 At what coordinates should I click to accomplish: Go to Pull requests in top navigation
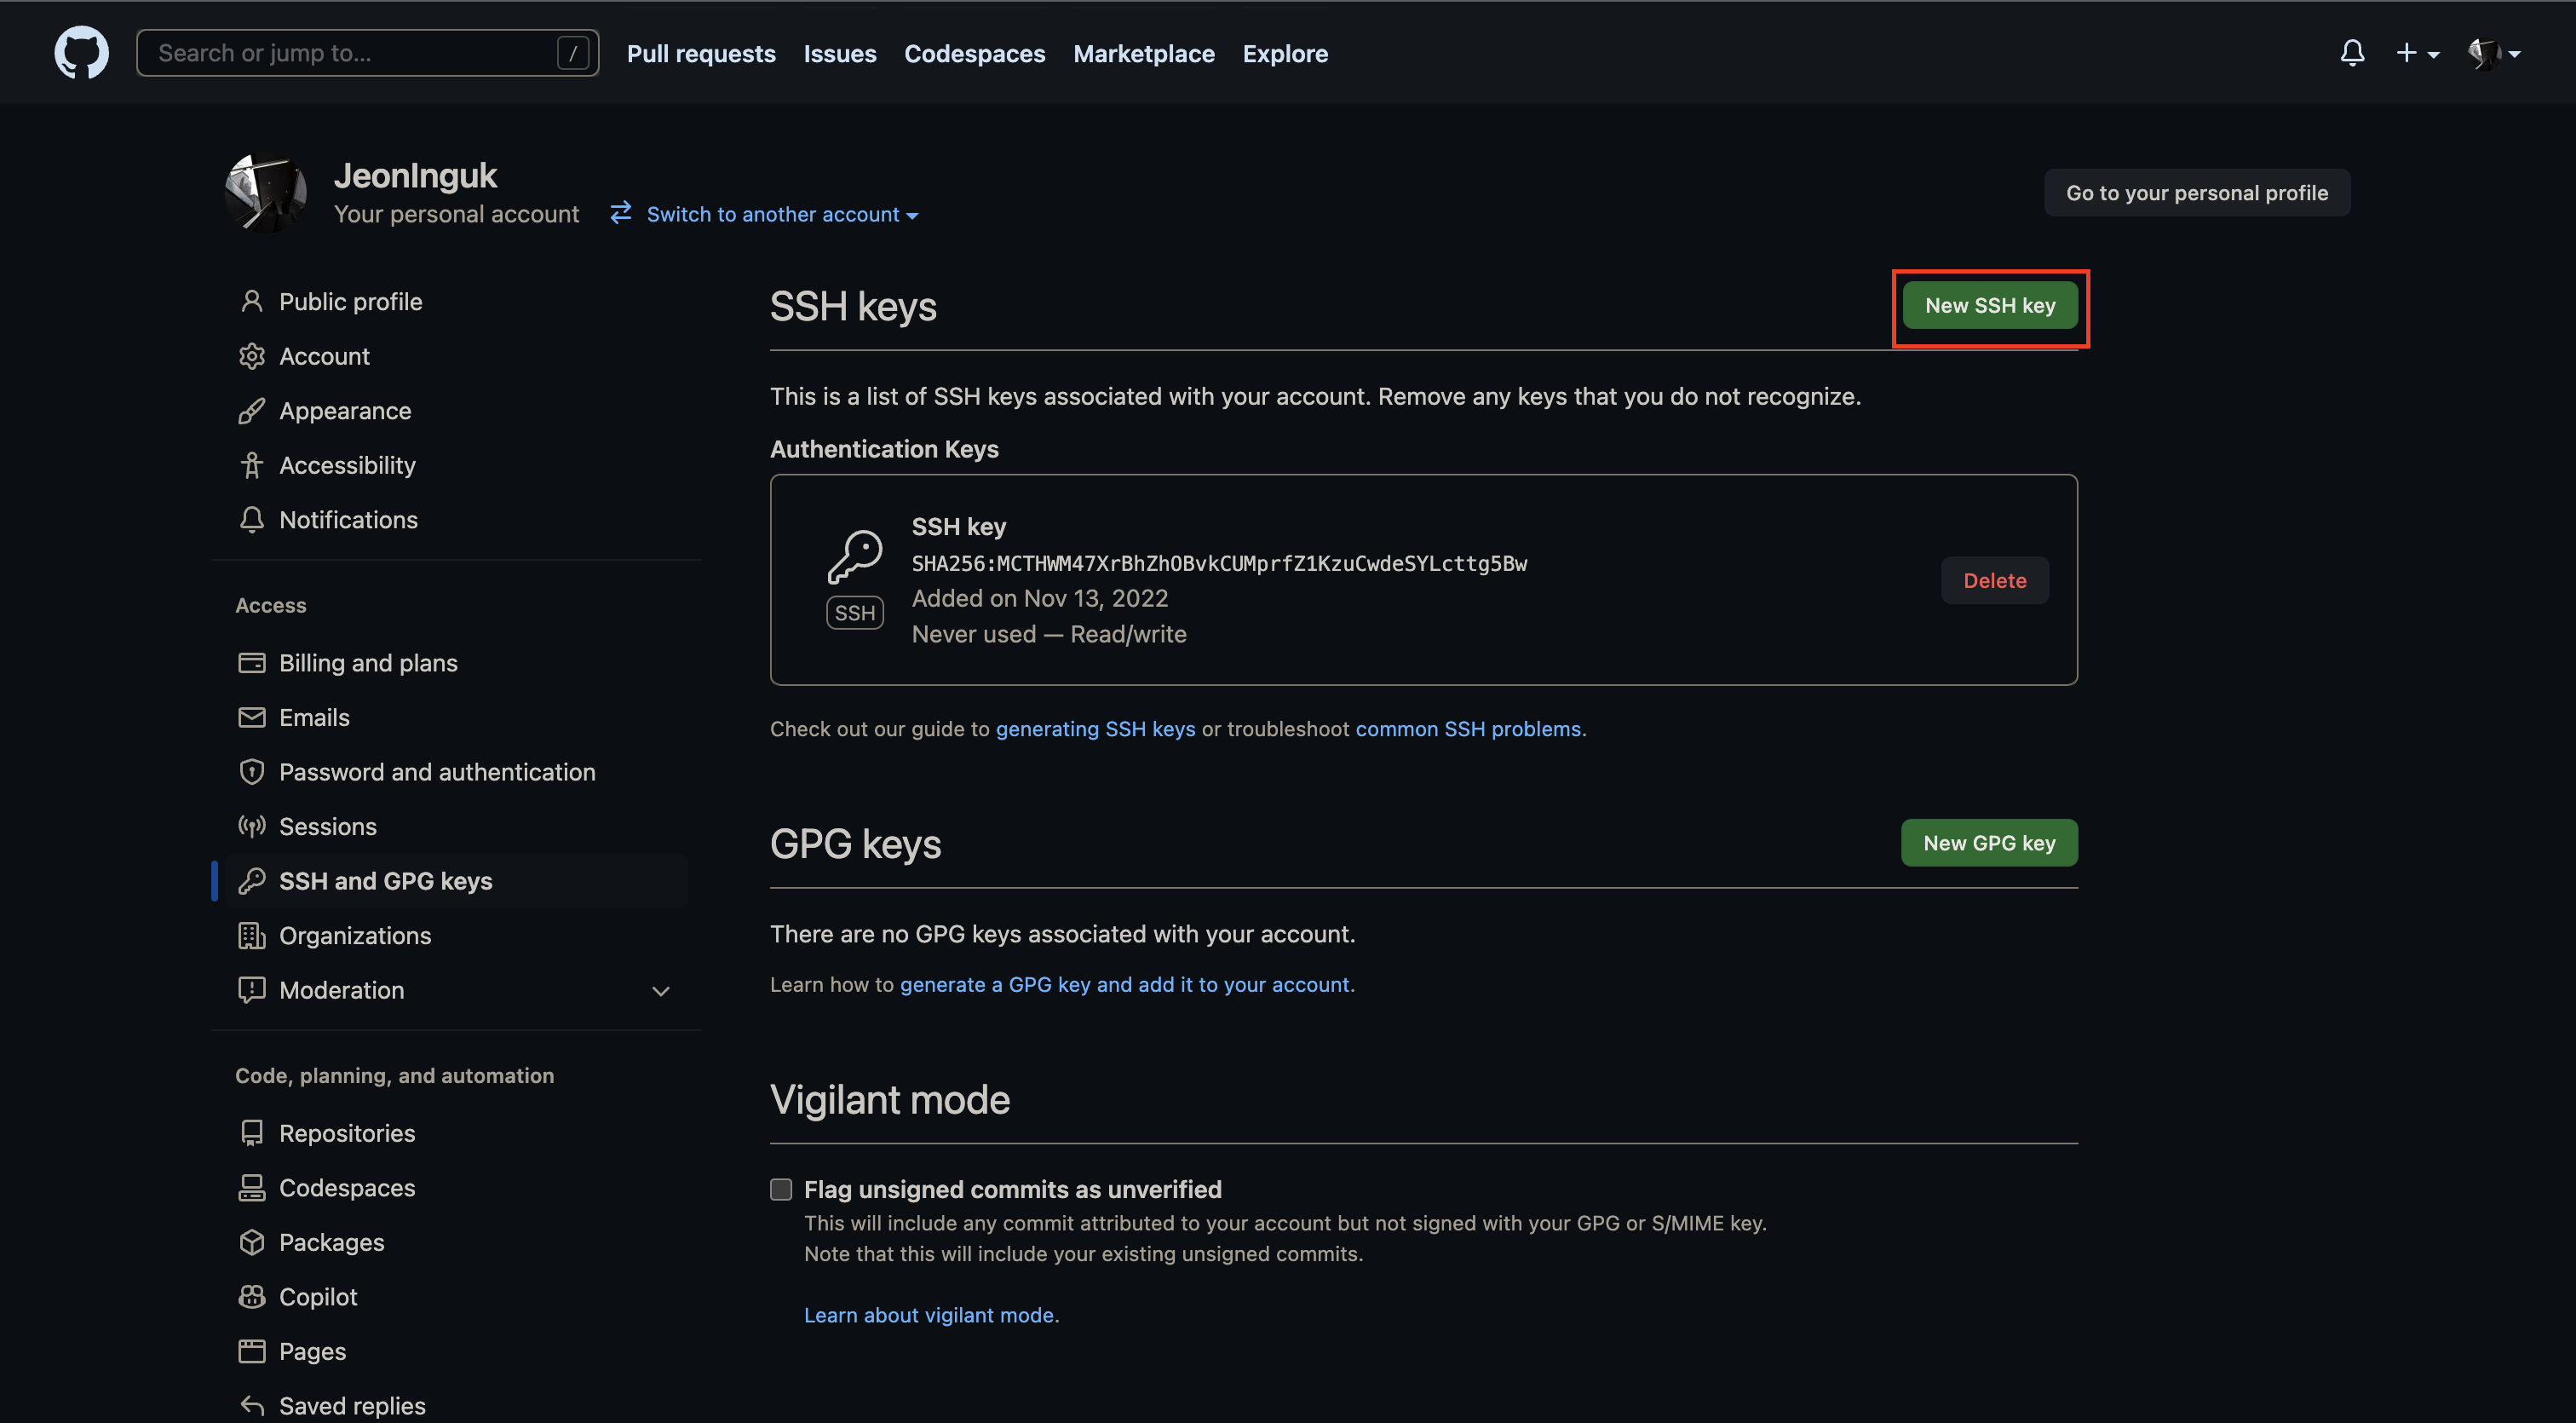[x=701, y=53]
